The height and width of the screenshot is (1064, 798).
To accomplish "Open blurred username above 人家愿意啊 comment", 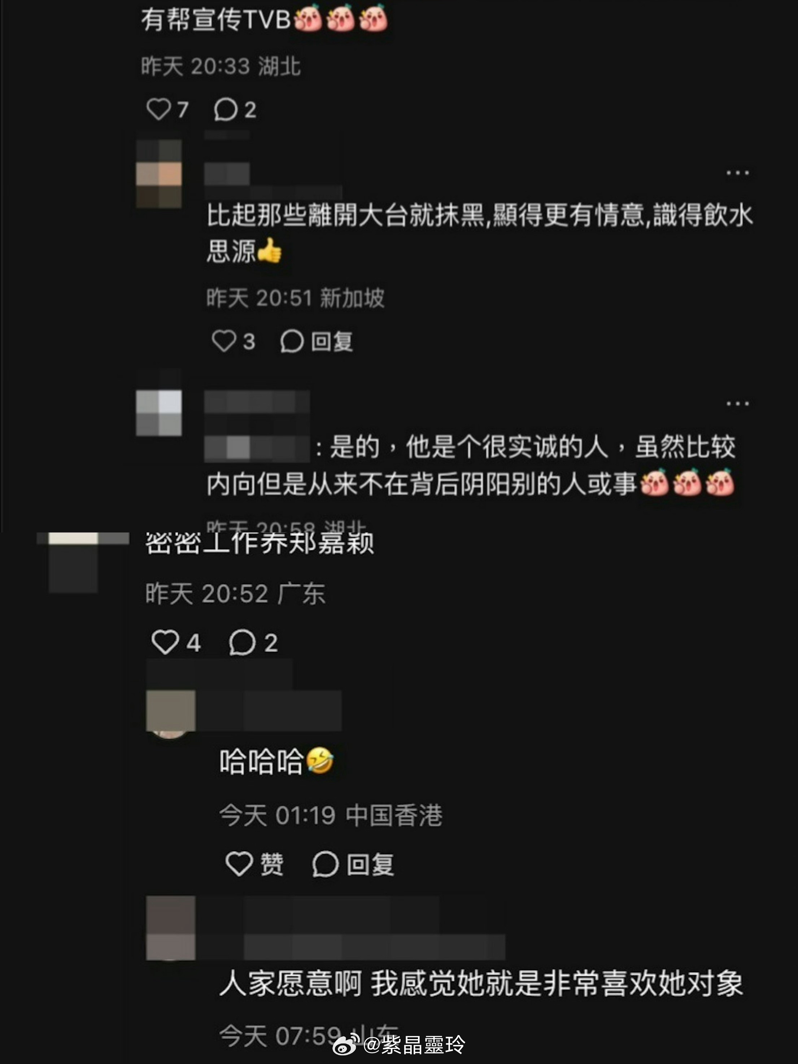I will pos(350,928).
